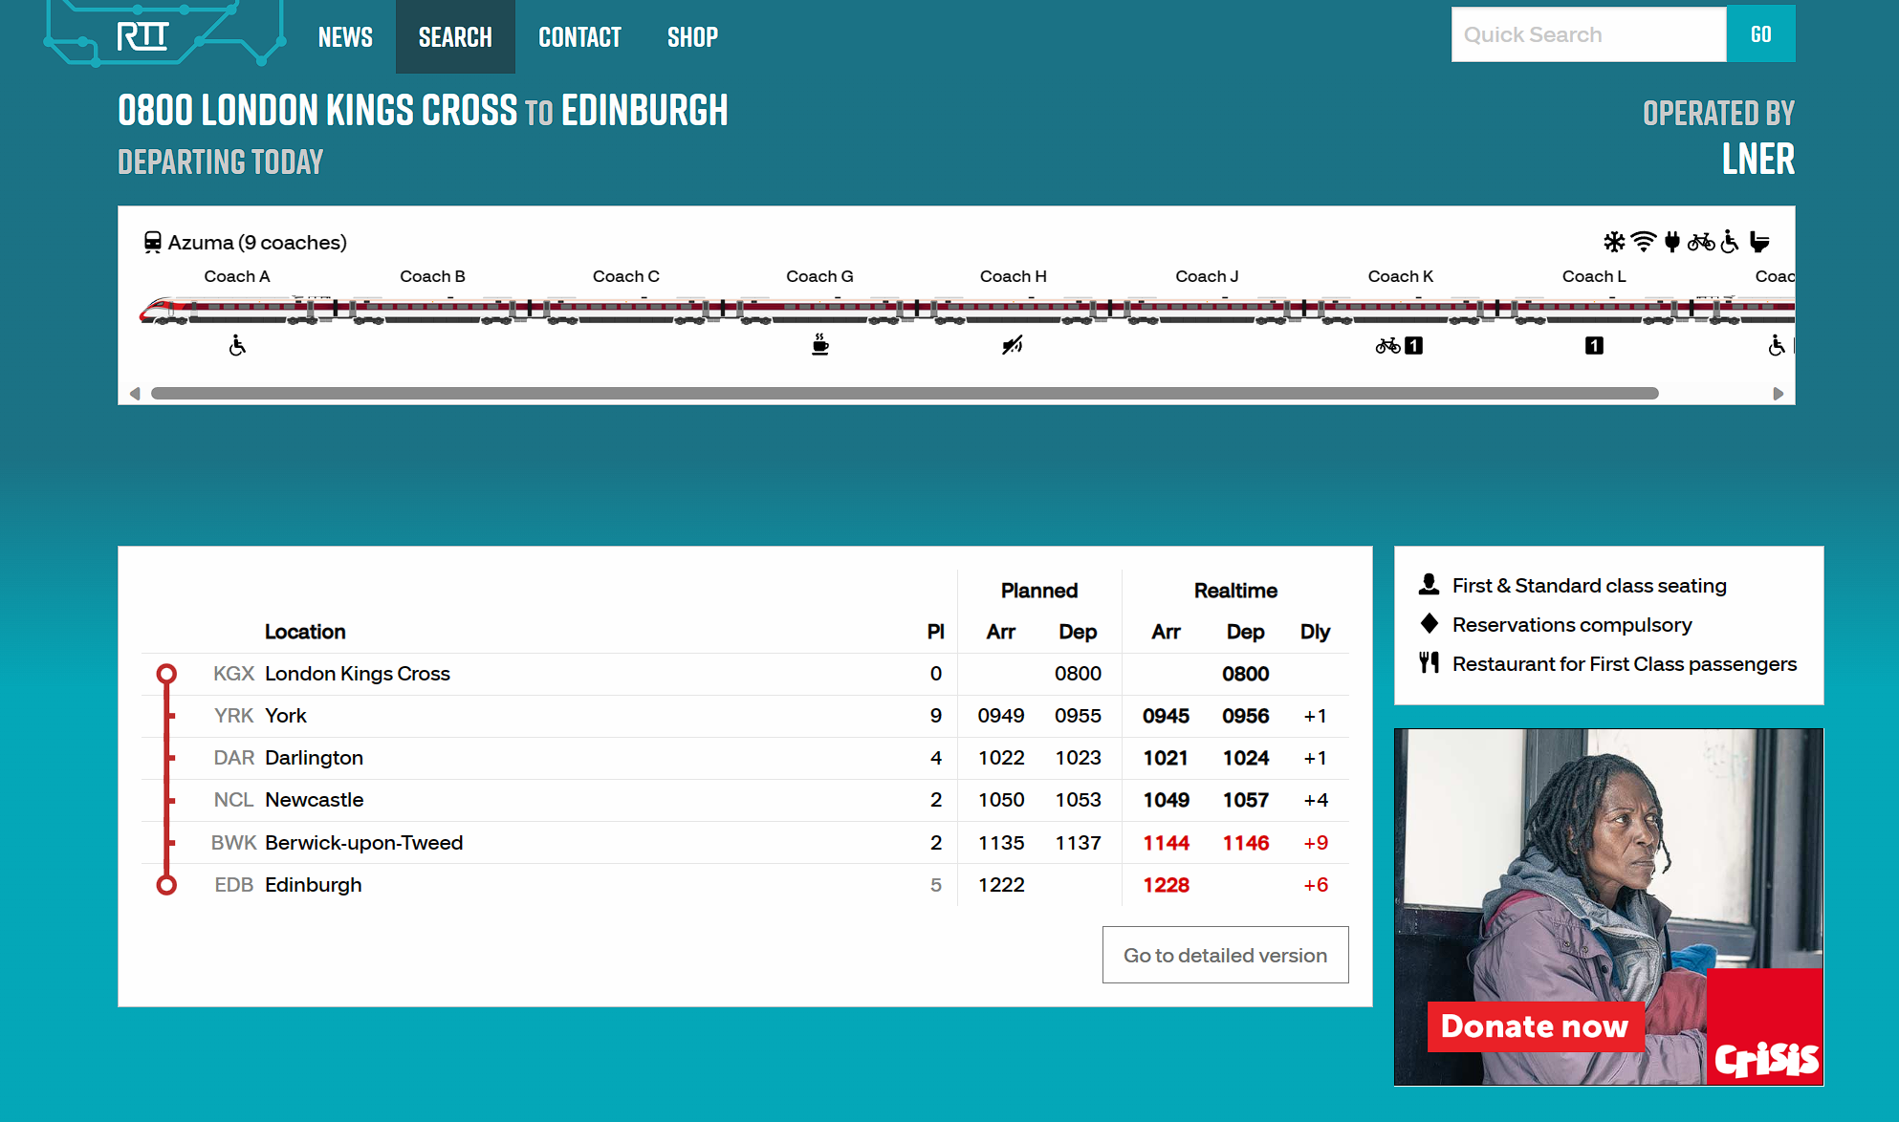Open the York station link
Viewport: 1899px width, 1122px height.
286,716
